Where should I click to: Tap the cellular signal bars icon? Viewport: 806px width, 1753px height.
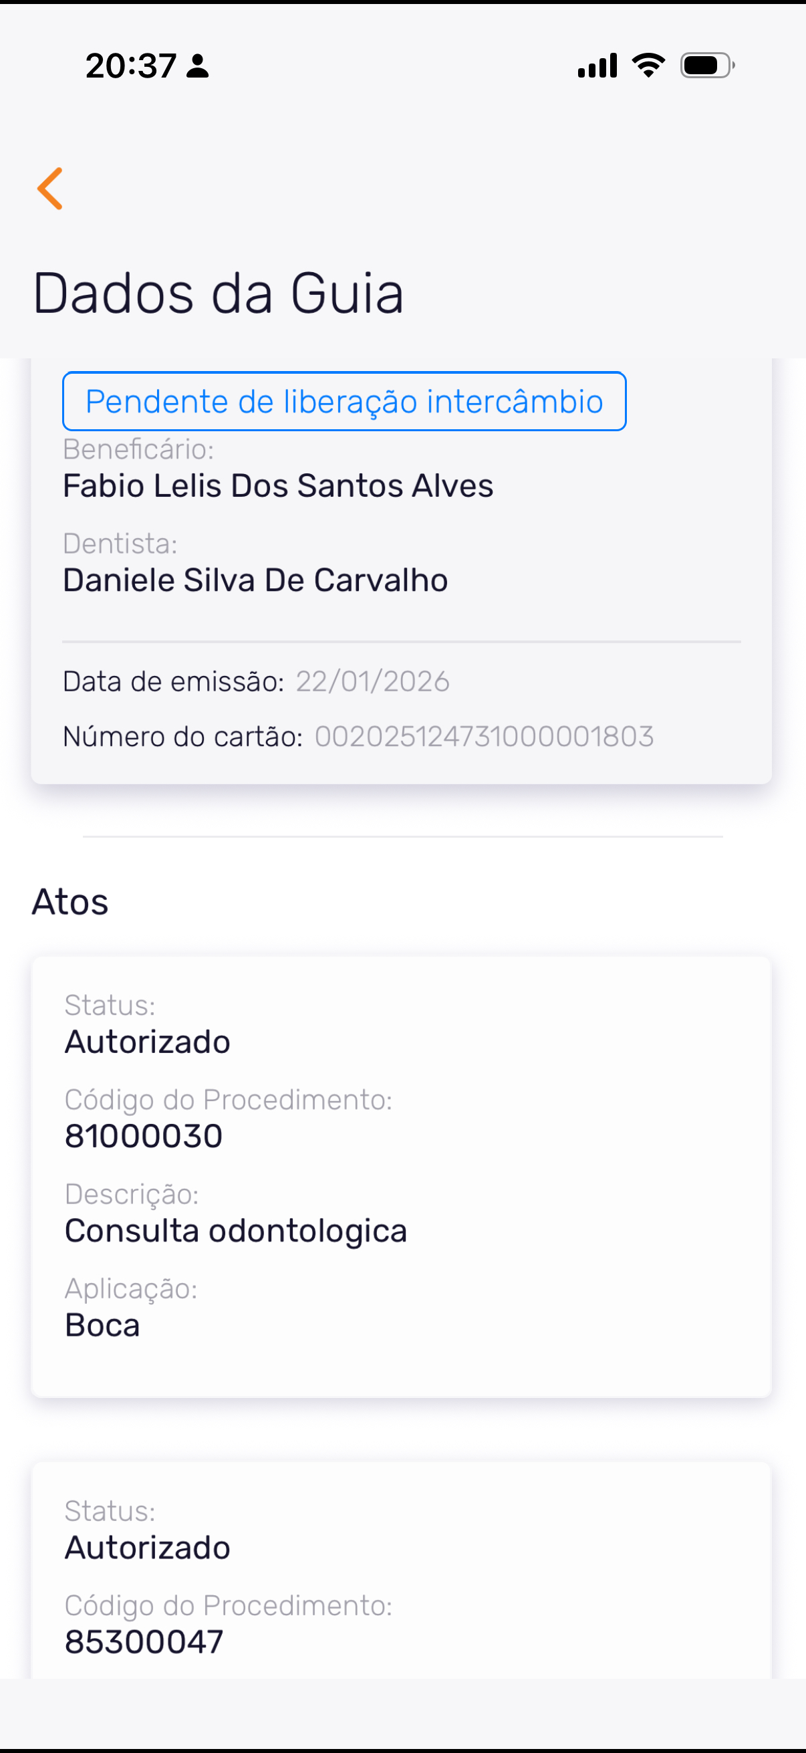point(597,66)
